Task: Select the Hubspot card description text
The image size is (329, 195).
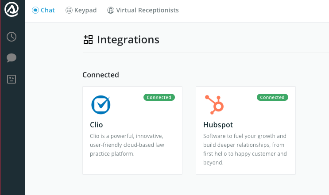Action: pyautogui.click(x=245, y=149)
